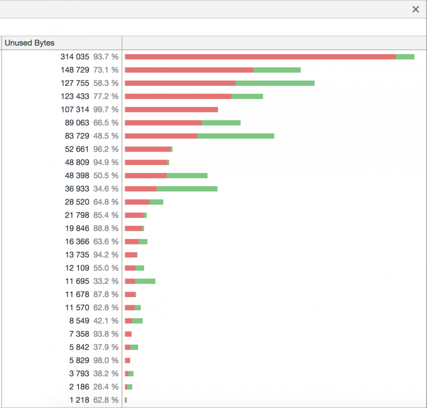Click the row showing 98.0 % unused
427x408 pixels.
point(90,360)
